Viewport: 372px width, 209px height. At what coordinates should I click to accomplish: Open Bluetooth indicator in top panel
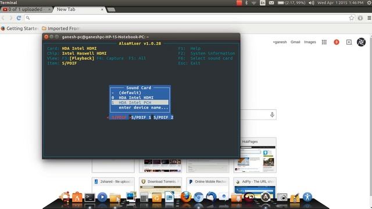246,3
